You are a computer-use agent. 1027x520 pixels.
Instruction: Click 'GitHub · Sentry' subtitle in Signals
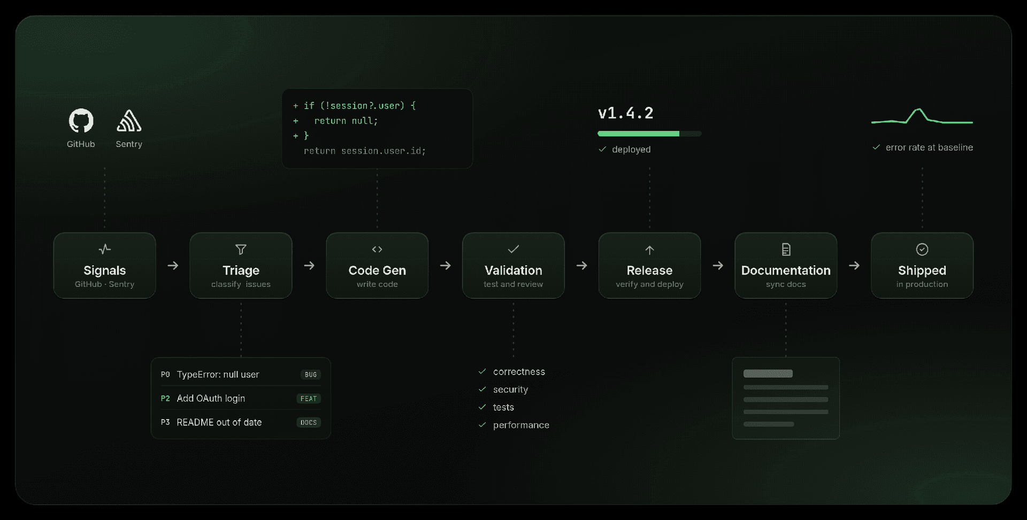[x=105, y=284]
